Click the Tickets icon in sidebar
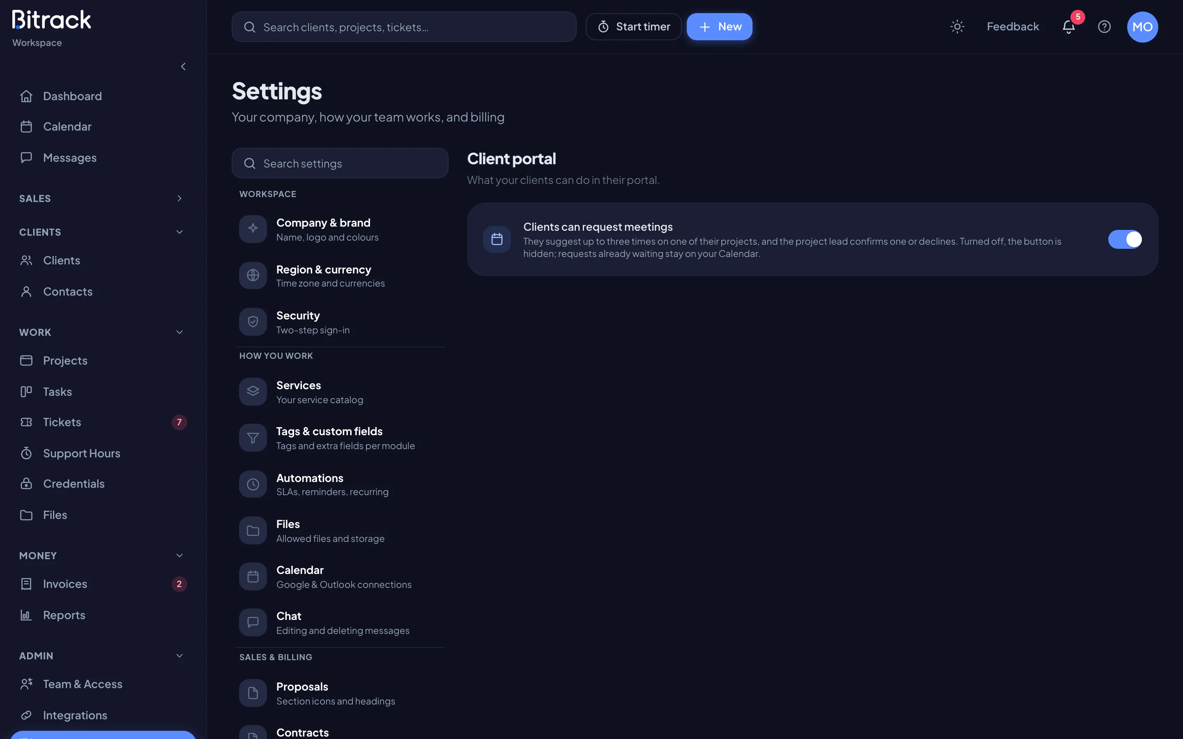Screen dimensions: 1183x739 point(26,422)
